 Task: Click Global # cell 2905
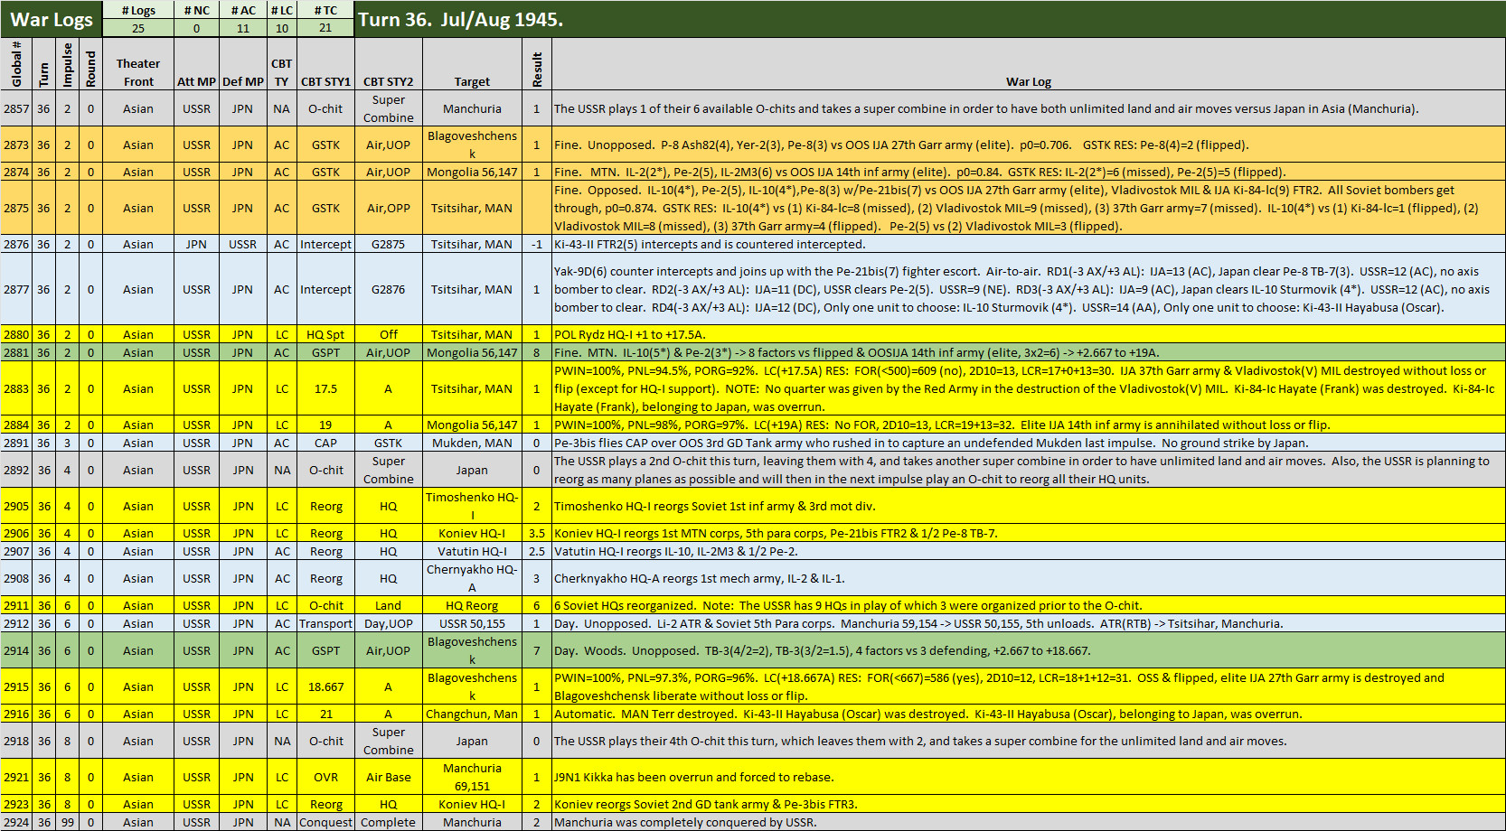click(x=16, y=506)
